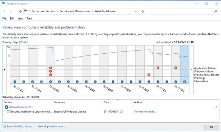
Task: Click Reliability Monitor breadcrumb
Action: click(x=105, y=11)
